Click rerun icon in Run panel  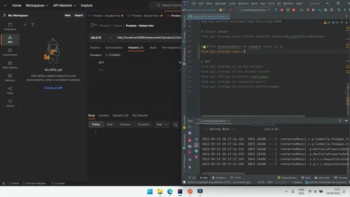tap(190, 127)
